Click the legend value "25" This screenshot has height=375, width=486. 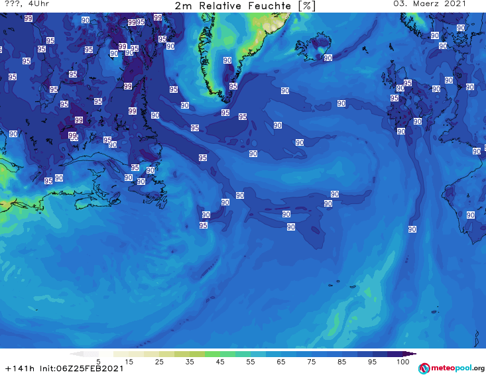(x=159, y=362)
